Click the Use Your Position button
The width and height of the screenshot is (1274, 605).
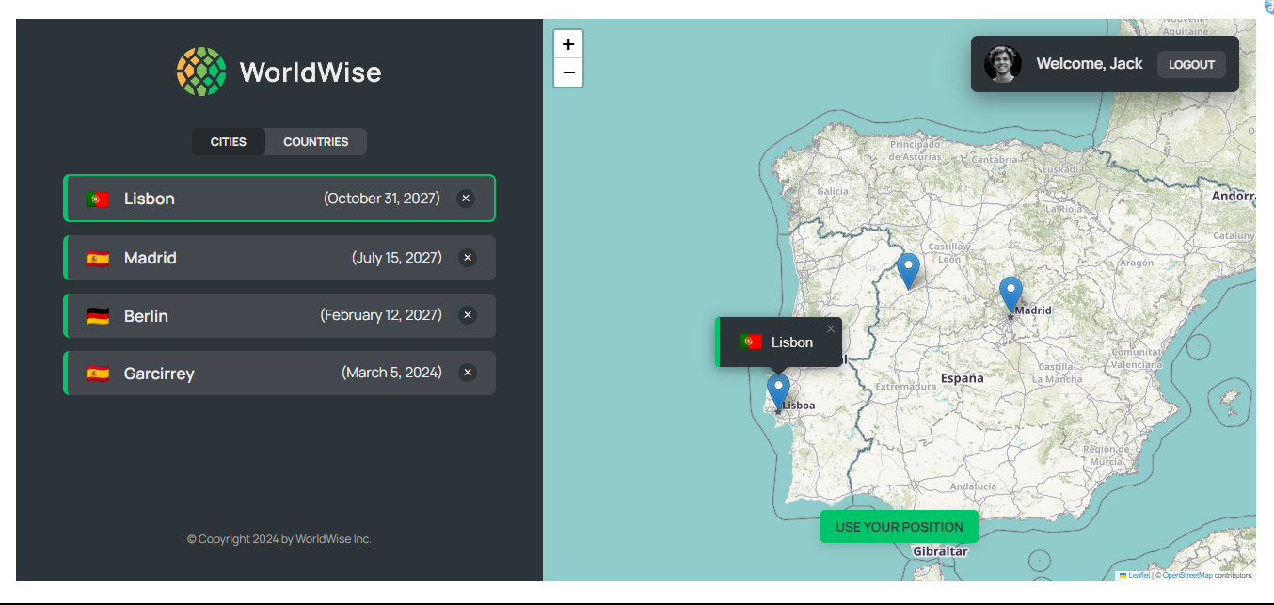click(x=900, y=527)
